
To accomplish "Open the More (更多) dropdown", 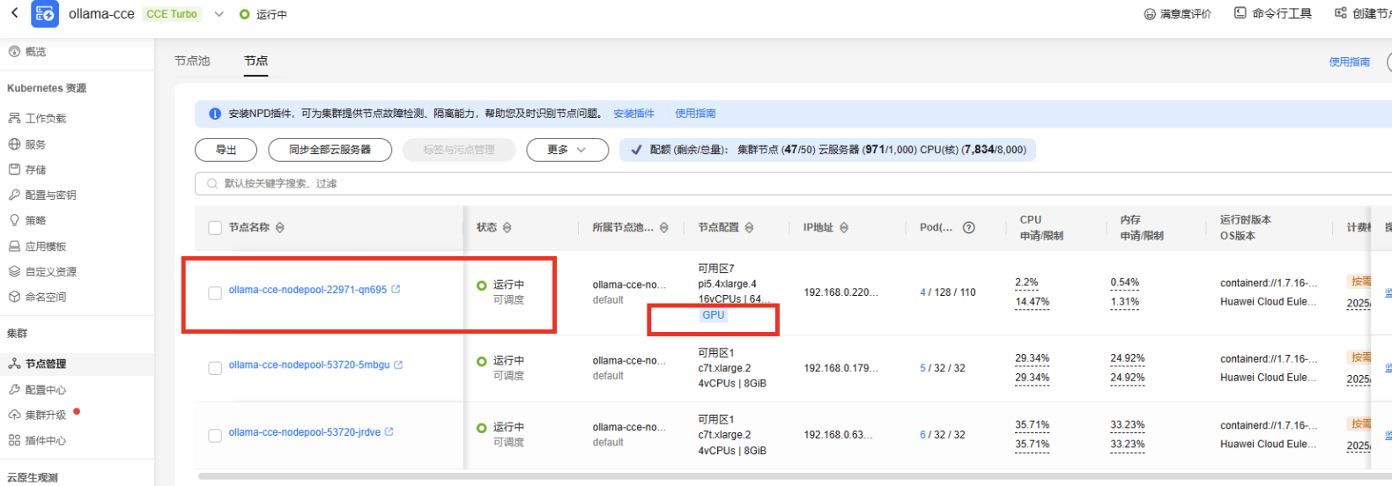I will click(567, 150).
